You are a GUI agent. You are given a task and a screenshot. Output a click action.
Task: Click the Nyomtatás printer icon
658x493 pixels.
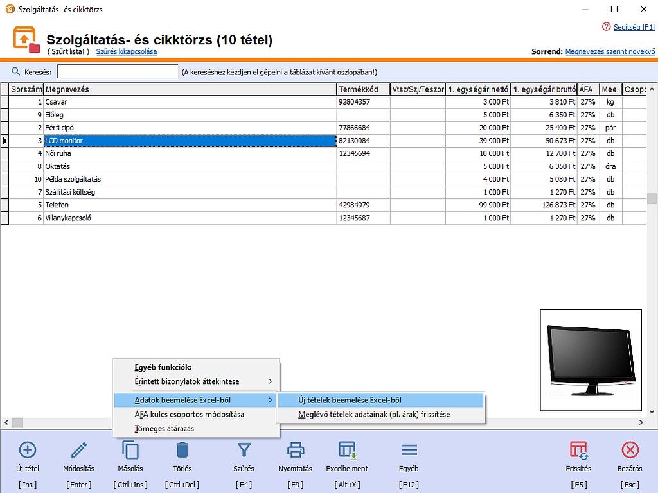[x=295, y=449]
